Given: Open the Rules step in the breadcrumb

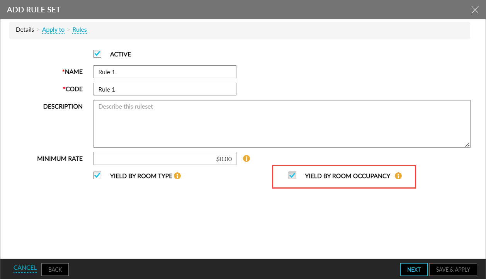Looking at the screenshot, I should coord(80,30).
